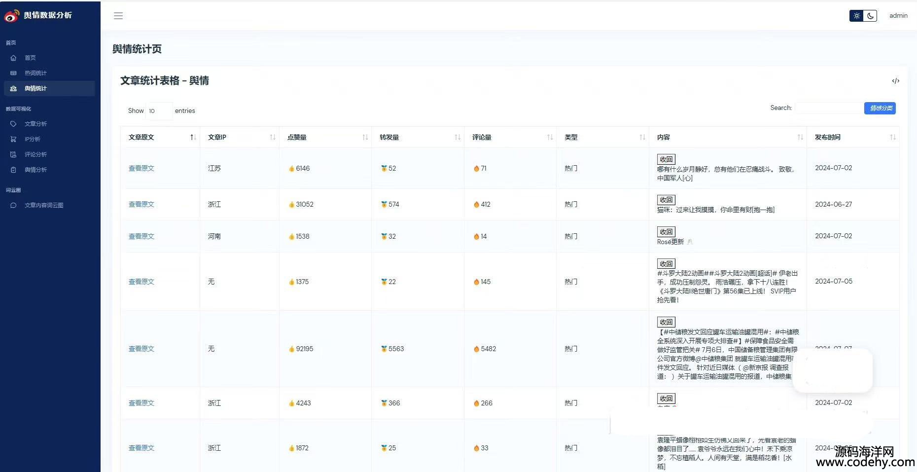Image resolution: width=917 pixels, height=472 pixels.
Task: Open the 首页 home sidebar item
Action: coord(30,58)
